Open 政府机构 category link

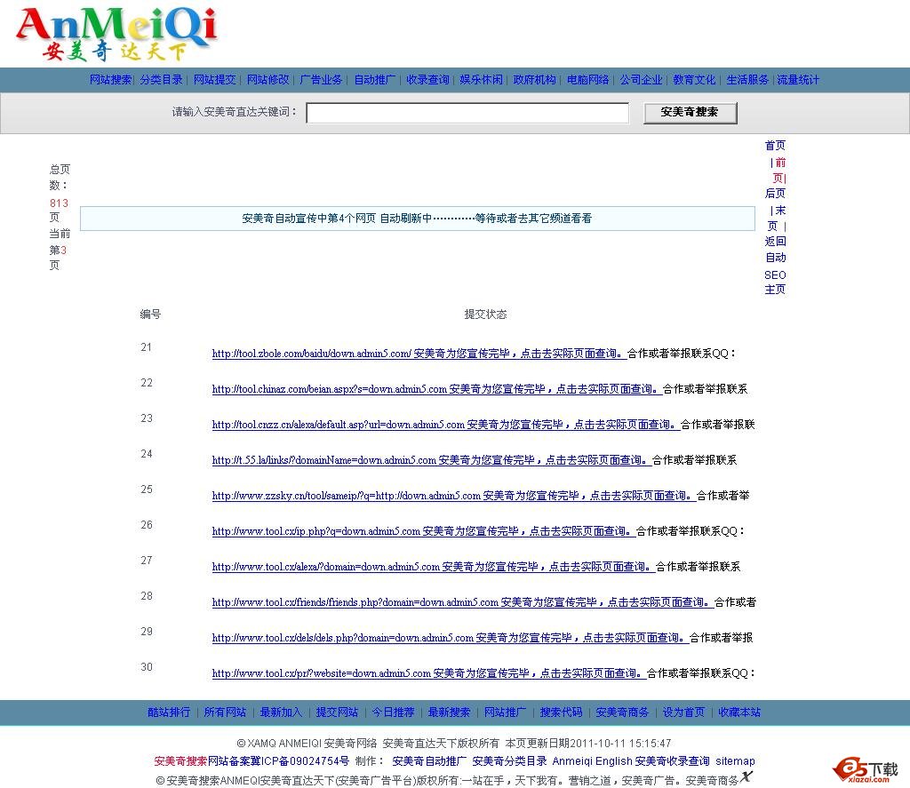point(534,79)
